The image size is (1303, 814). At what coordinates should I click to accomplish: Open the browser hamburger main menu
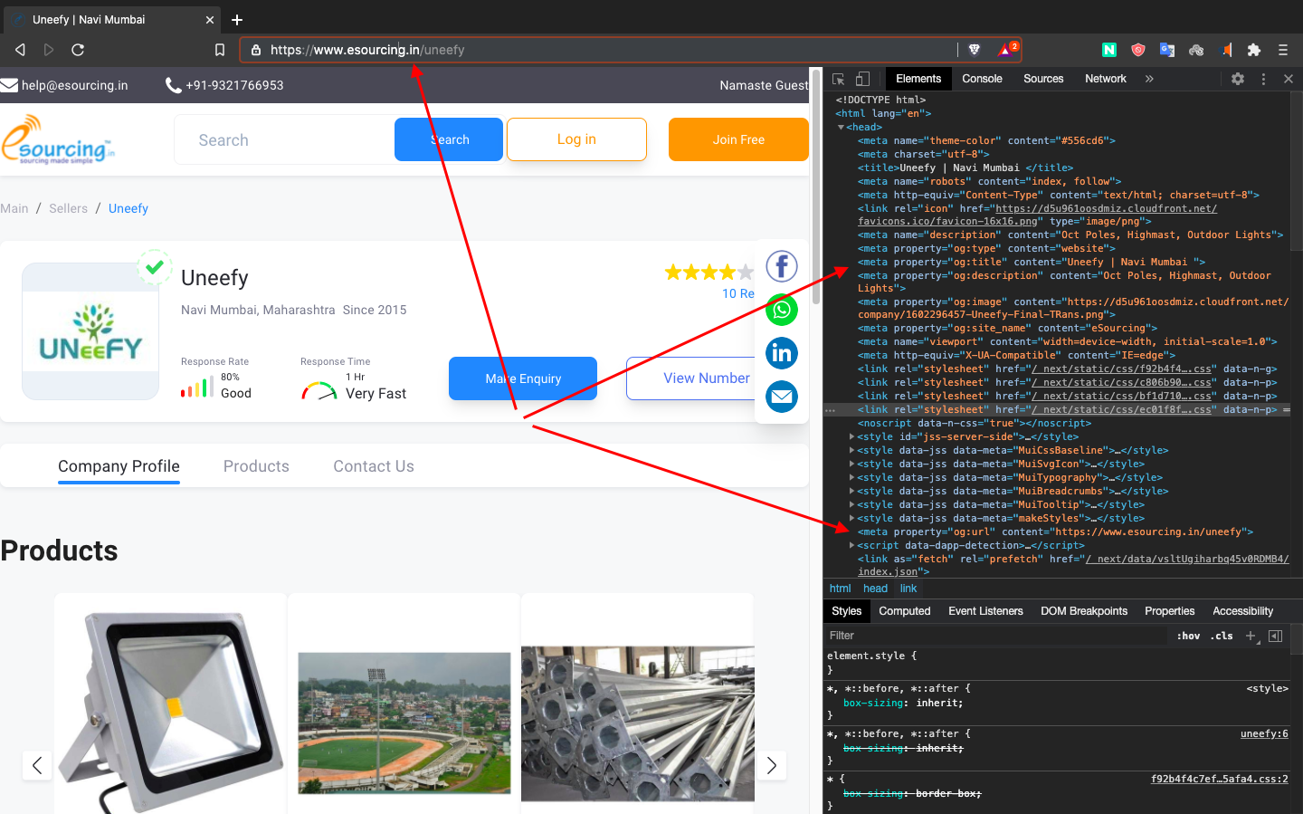pyautogui.click(x=1283, y=50)
